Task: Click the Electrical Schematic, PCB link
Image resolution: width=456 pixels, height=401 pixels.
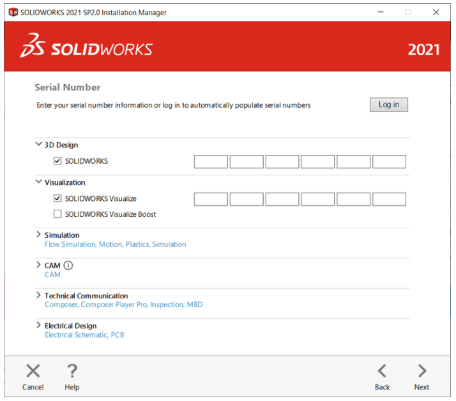Action: coord(84,335)
